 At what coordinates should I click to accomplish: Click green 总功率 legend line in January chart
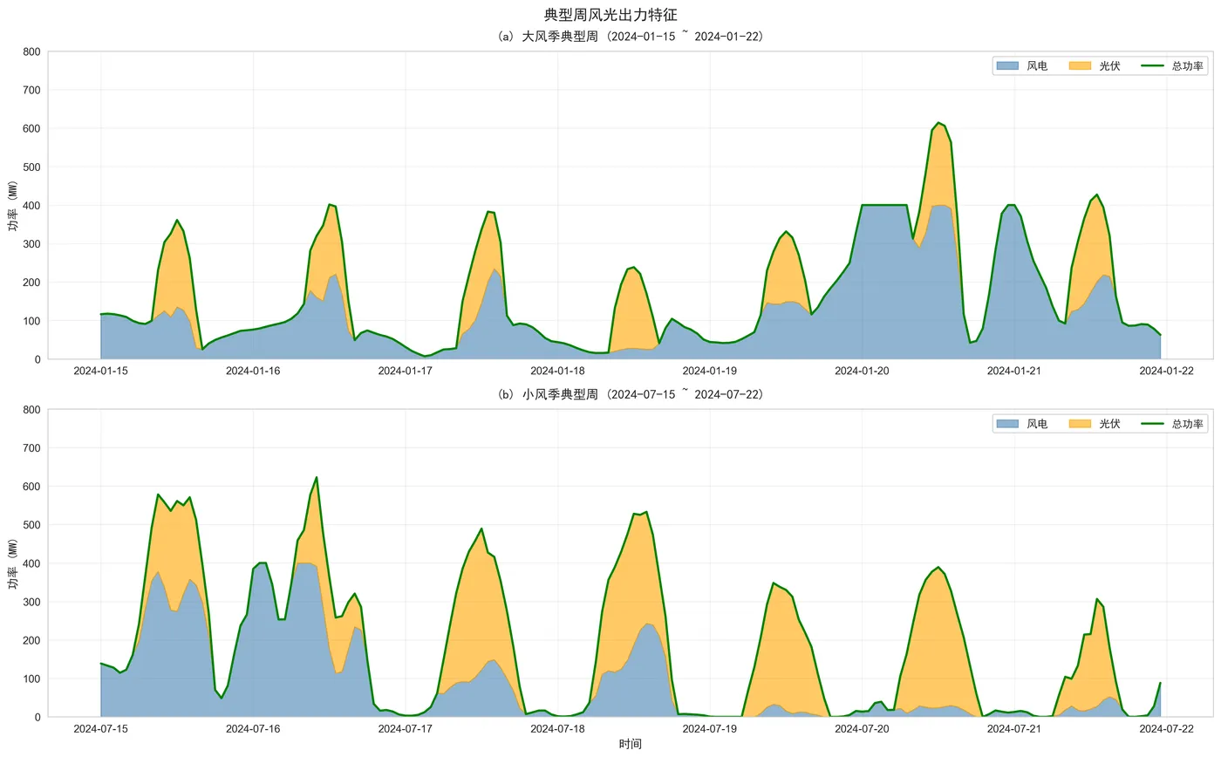click(1153, 66)
